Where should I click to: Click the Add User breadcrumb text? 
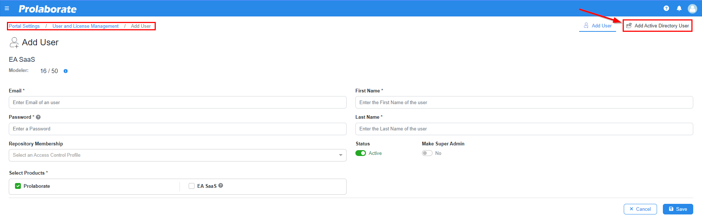(141, 26)
